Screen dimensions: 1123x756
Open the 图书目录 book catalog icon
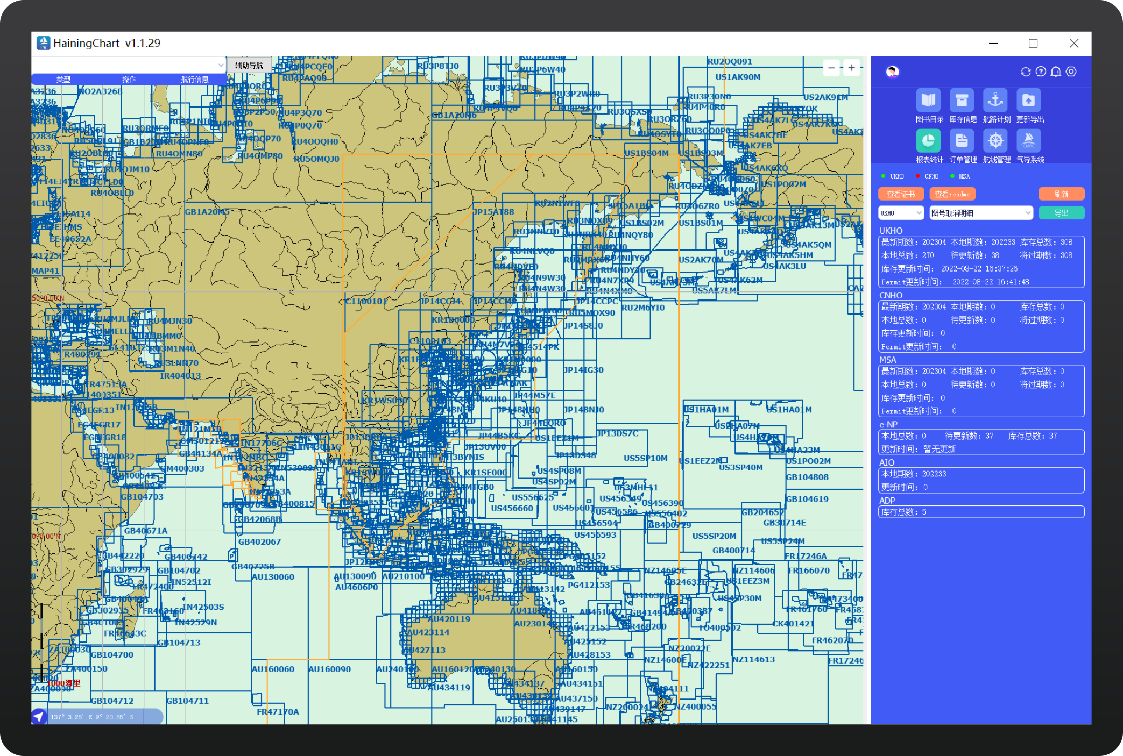coord(928,101)
